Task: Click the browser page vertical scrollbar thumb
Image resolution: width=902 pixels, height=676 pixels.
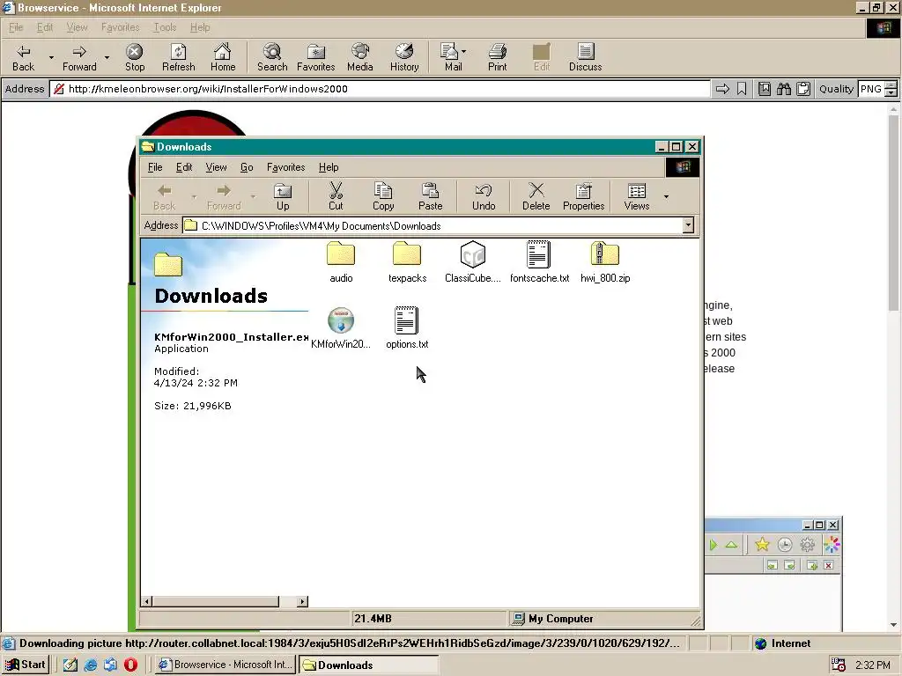Action: 893,213
